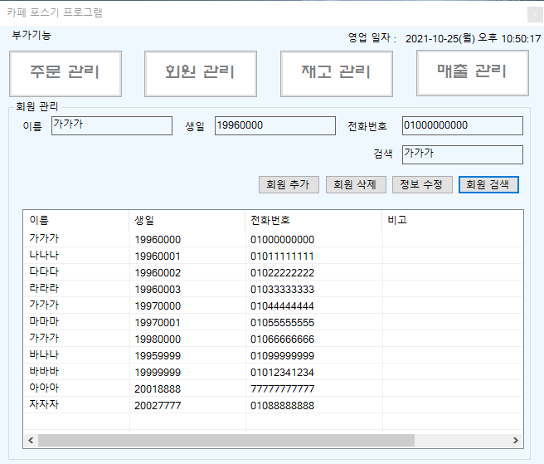Click the horizontal scrollbar thumb
This screenshot has height=464, width=544.
[226, 441]
